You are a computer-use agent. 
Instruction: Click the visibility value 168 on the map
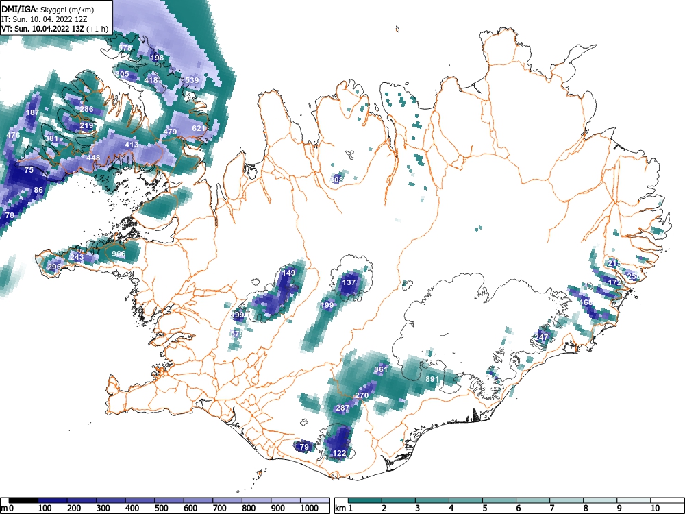pyautogui.click(x=586, y=302)
